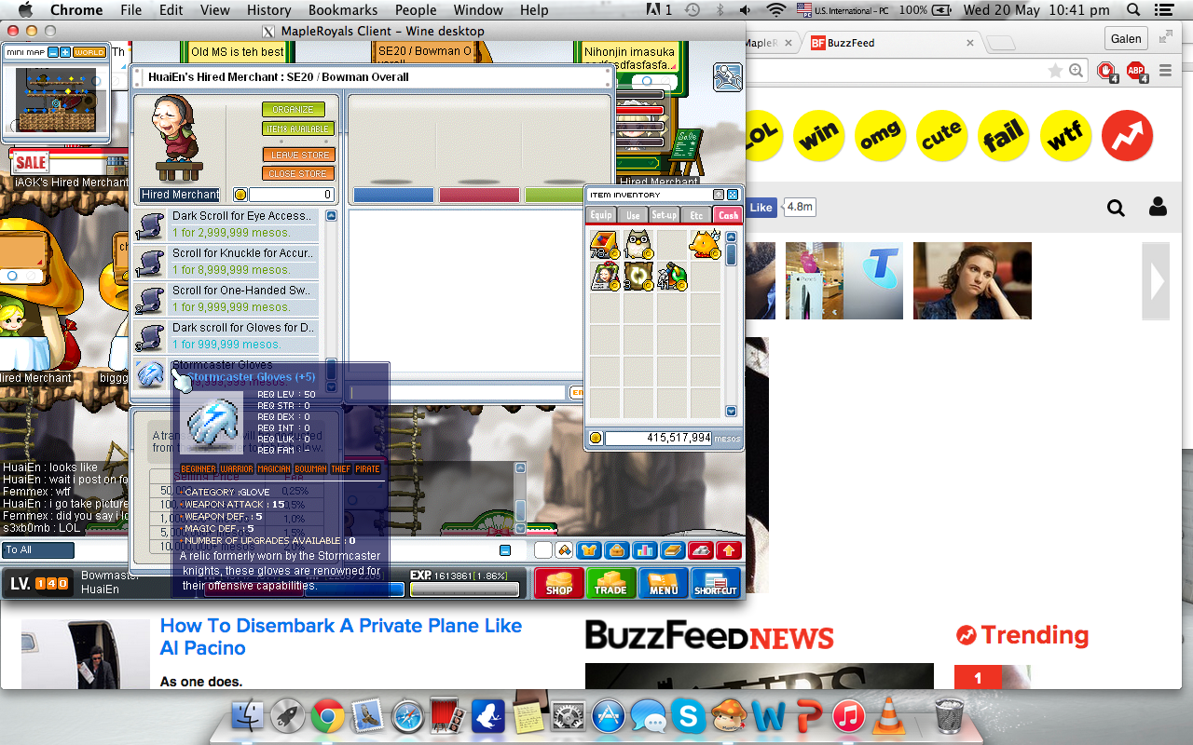Open the BuzzFeed search magnifier icon
Screen dimensions: 1193x745
coord(1116,208)
